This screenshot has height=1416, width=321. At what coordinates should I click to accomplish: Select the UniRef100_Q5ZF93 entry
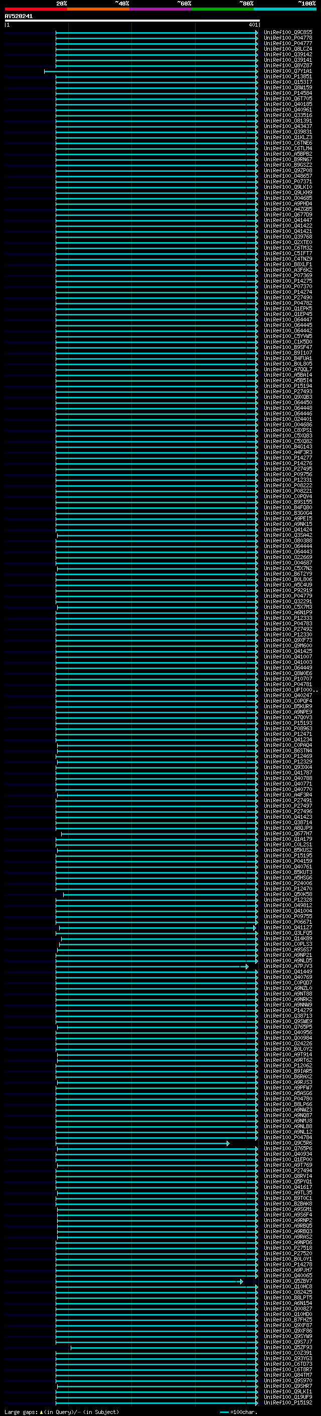tap(287, 1347)
